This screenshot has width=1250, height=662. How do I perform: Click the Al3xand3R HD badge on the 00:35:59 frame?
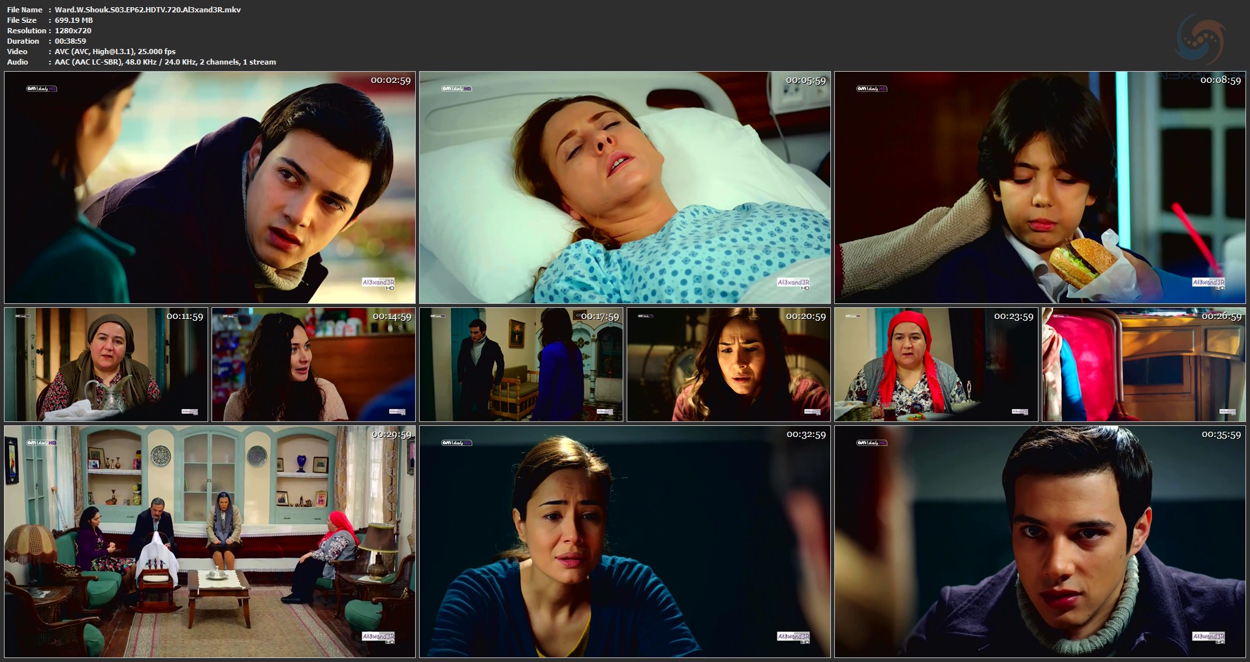click(1208, 637)
